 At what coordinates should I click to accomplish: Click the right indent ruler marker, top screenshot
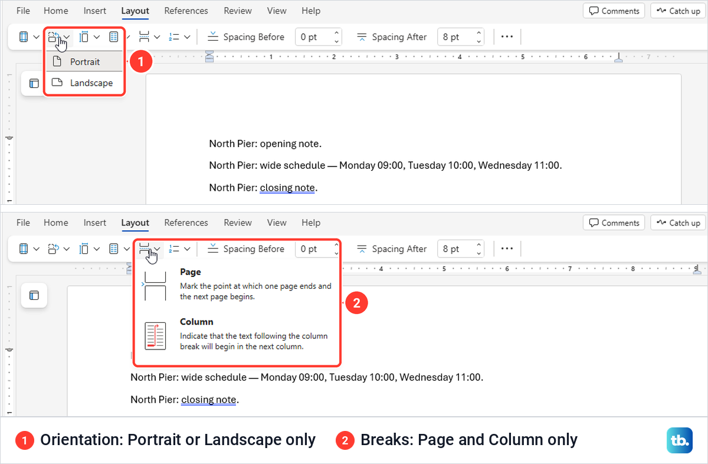click(618, 58)
